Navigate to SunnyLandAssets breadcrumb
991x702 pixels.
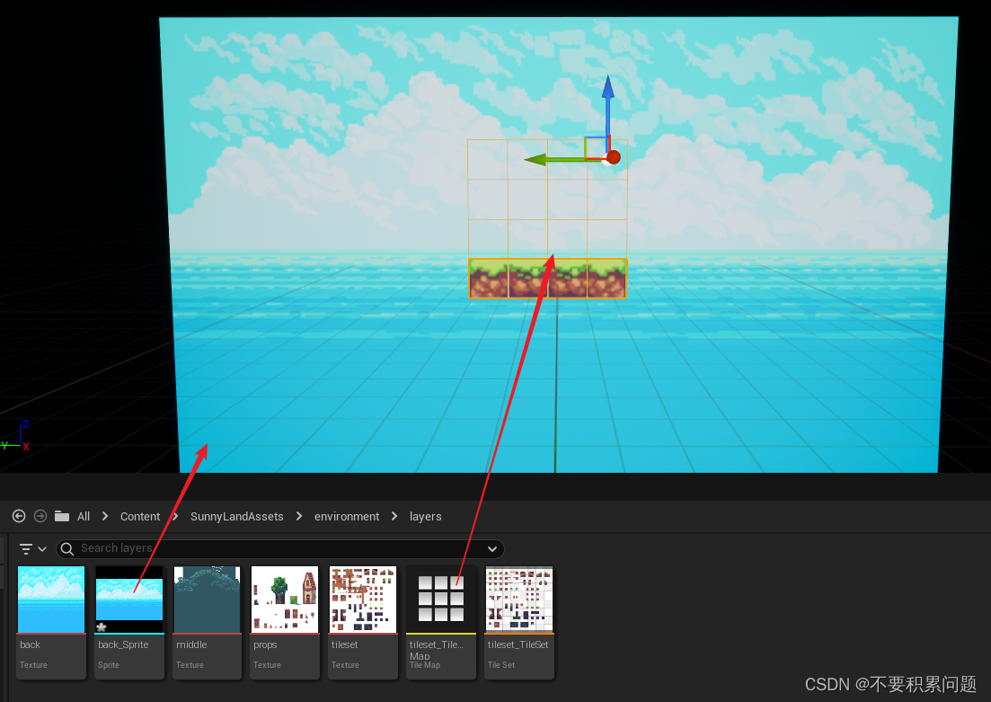pyautogui.click(x=237, y=516)
